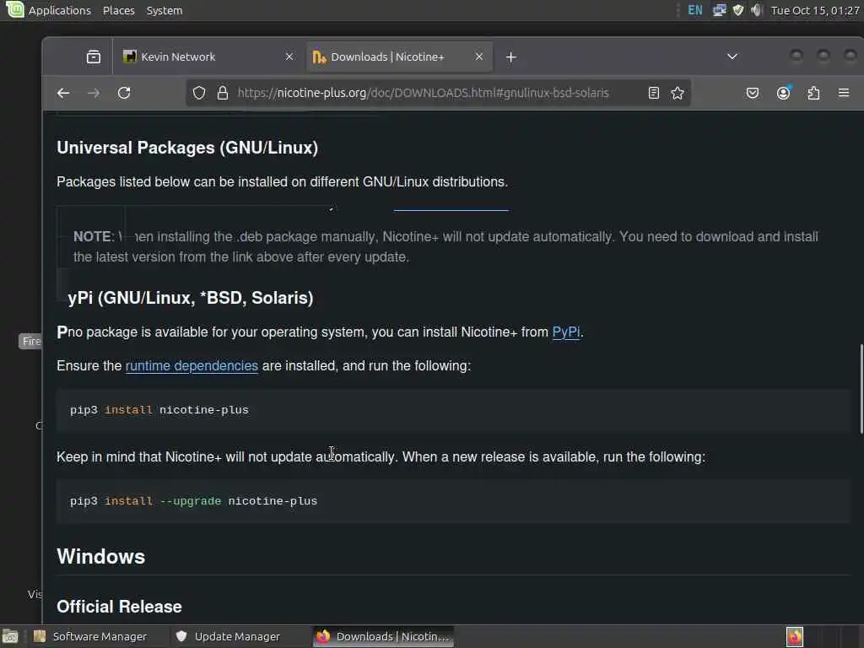Open the Linux Mint menu logo icon
Image resolution: width=864 pixels, height=648 pixels.
(x=15, y=9)
